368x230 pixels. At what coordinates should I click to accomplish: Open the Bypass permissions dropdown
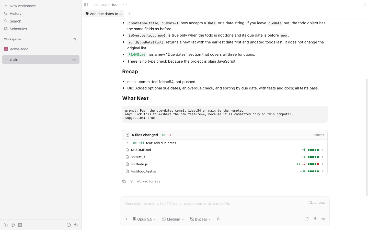[201, 219]
